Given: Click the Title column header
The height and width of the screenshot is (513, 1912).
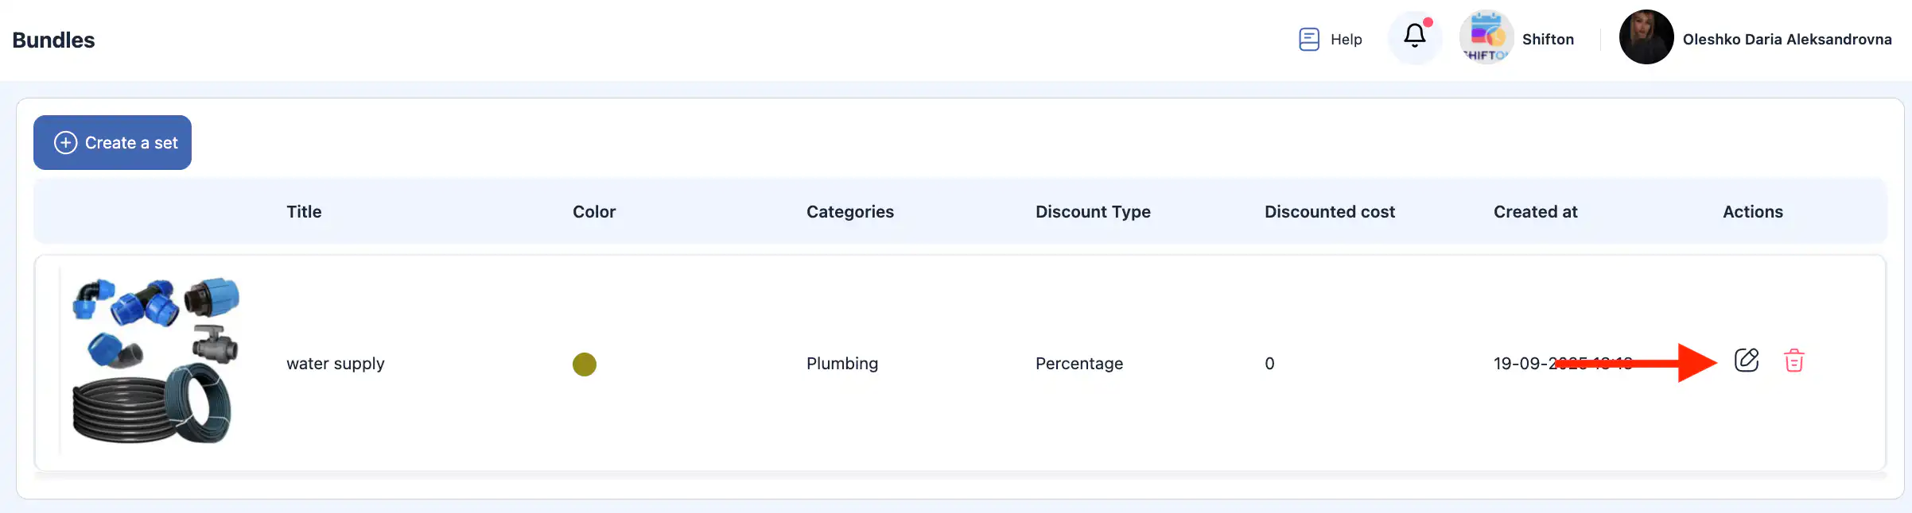Looking at the screenshot, I should click(x=304, y=212).
